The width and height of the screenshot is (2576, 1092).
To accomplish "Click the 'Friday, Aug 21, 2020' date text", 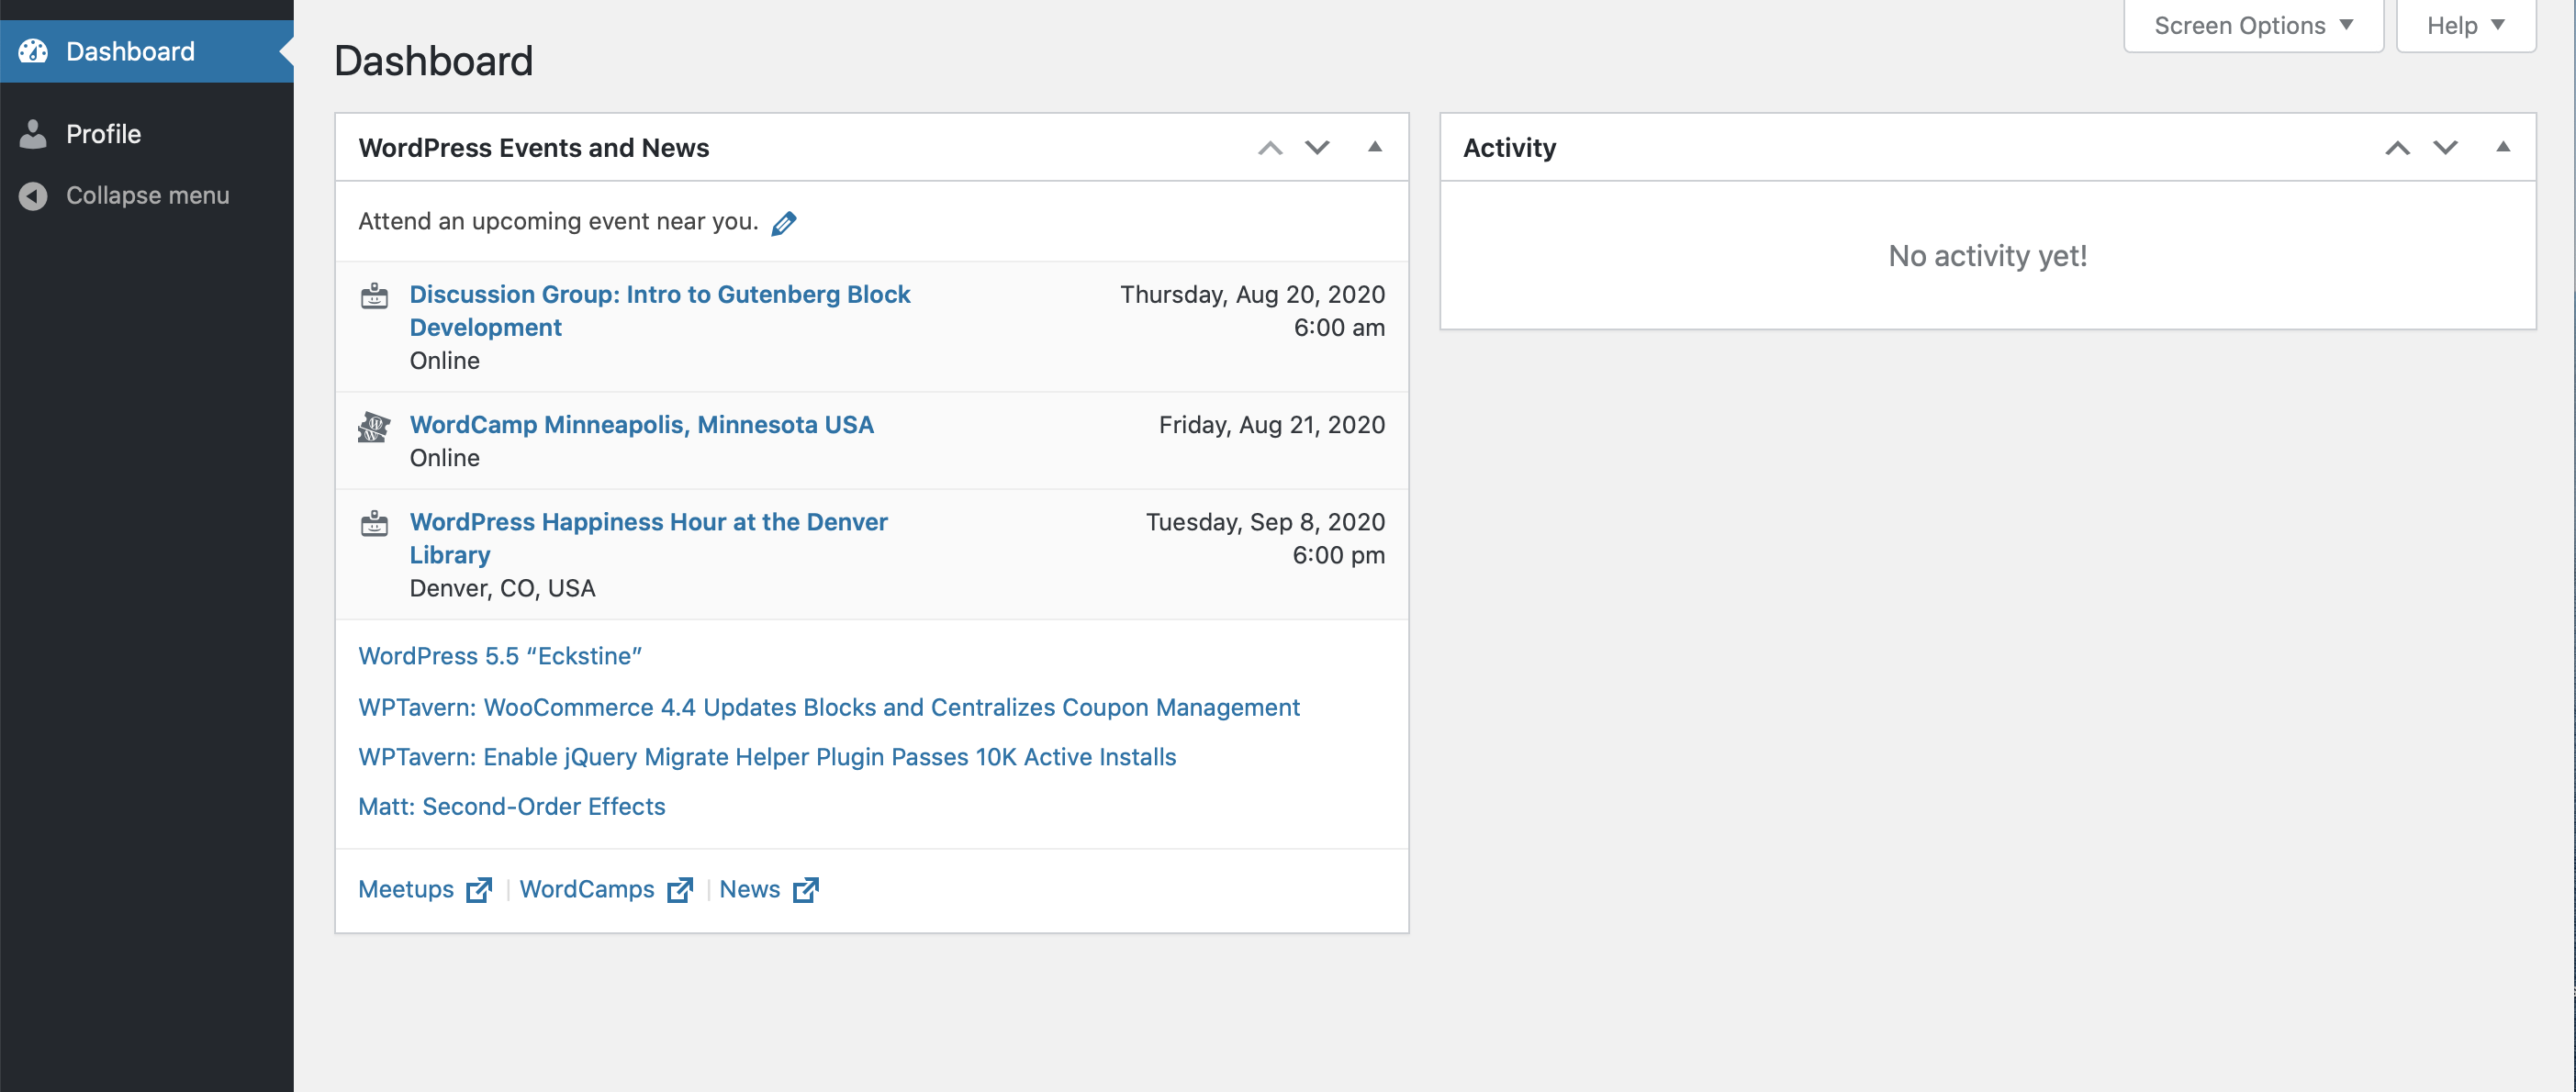I will tap(1271, 424).
